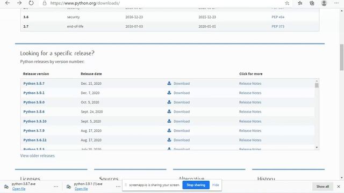
Task: Click the python.org address bar URL
Action: coord(85,3)
